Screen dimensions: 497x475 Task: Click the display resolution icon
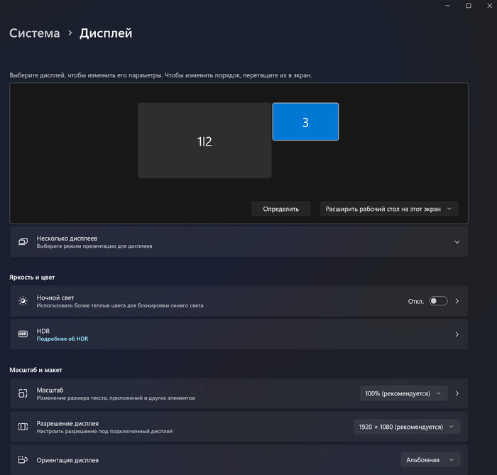click(23, 427)
